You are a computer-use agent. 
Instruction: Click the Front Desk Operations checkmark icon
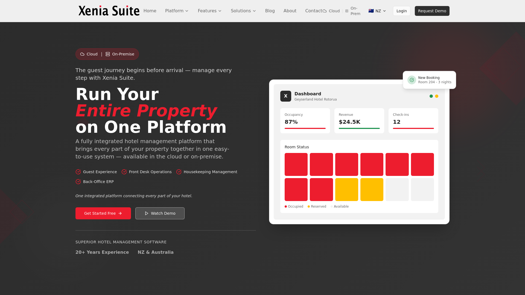pos(124,172)
